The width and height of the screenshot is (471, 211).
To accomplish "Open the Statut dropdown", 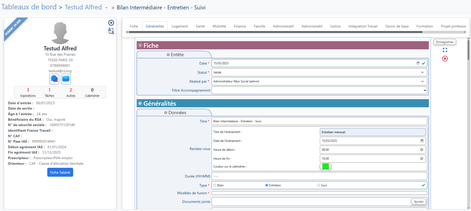I will (x=319, y=72).
